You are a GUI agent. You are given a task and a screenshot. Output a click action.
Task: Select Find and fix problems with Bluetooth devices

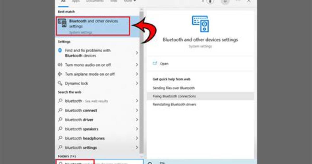(x=88, y=53)
